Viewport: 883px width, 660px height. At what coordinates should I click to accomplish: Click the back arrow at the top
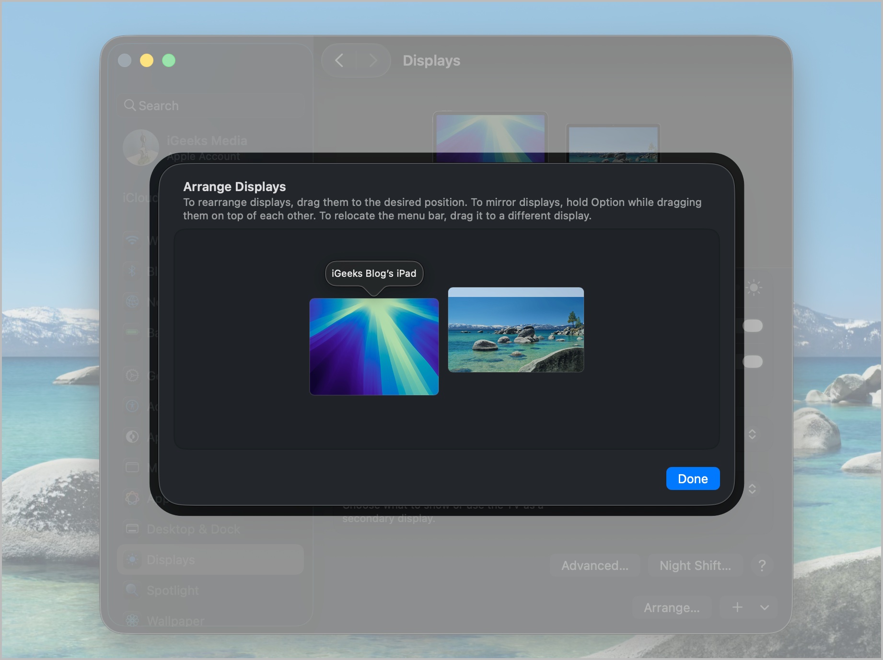click(339, 60)
